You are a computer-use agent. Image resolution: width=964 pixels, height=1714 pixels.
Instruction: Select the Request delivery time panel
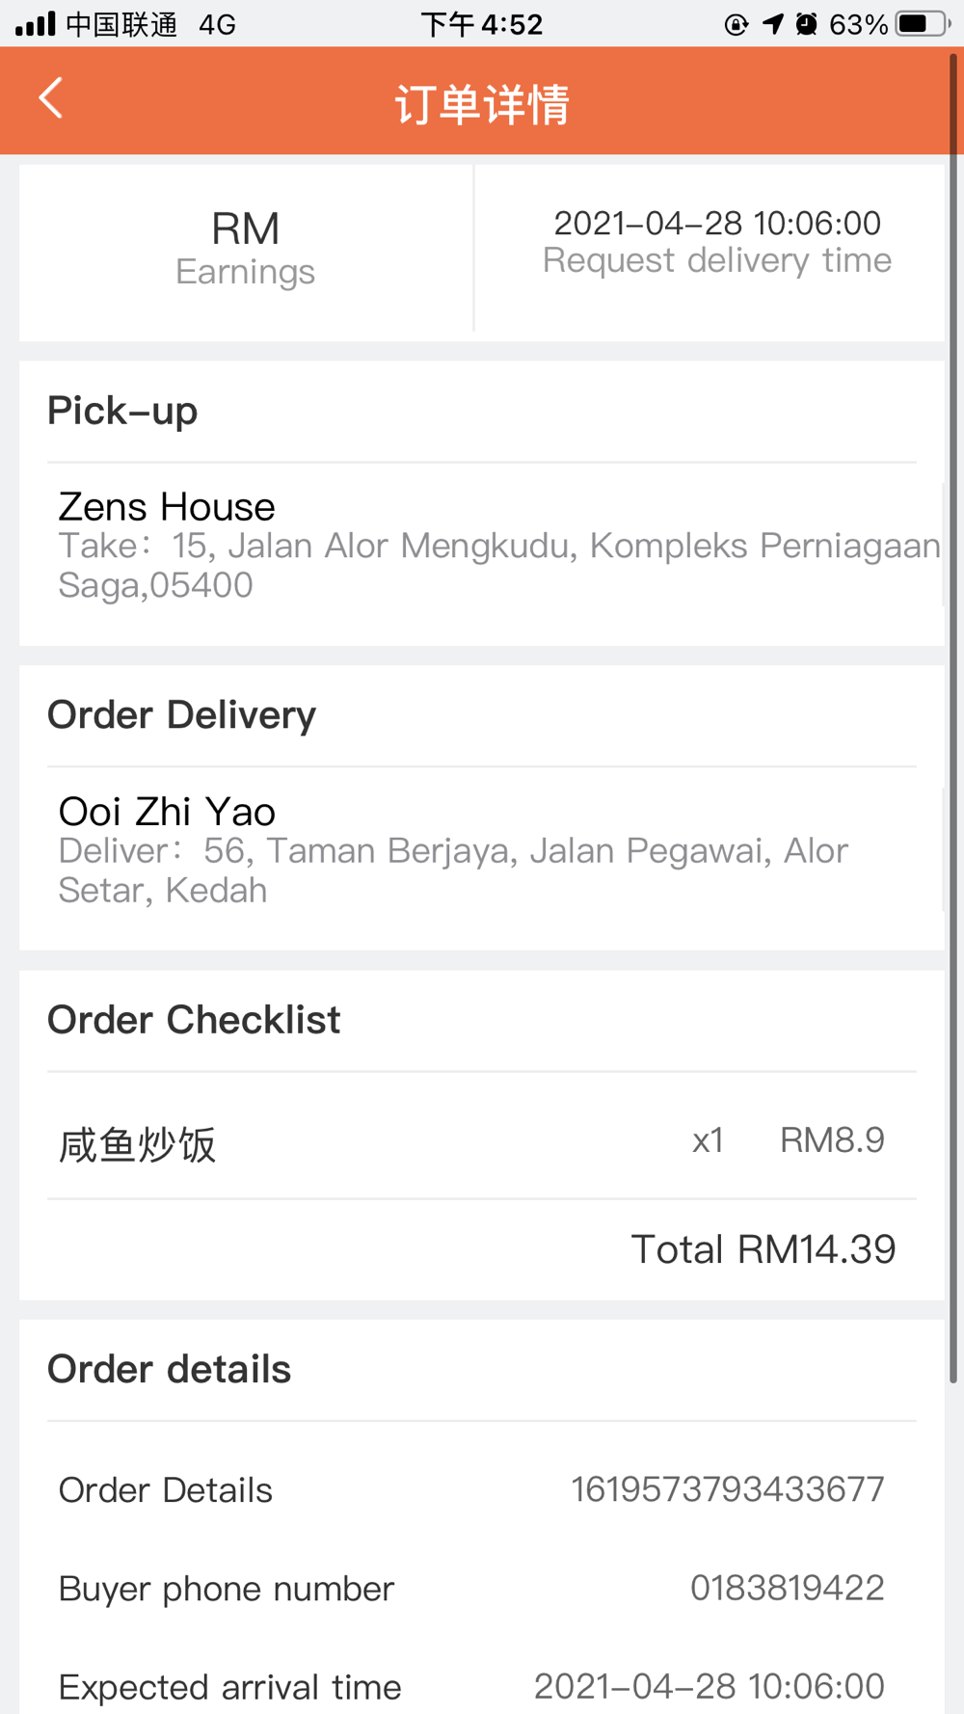(x=710, y=249)
